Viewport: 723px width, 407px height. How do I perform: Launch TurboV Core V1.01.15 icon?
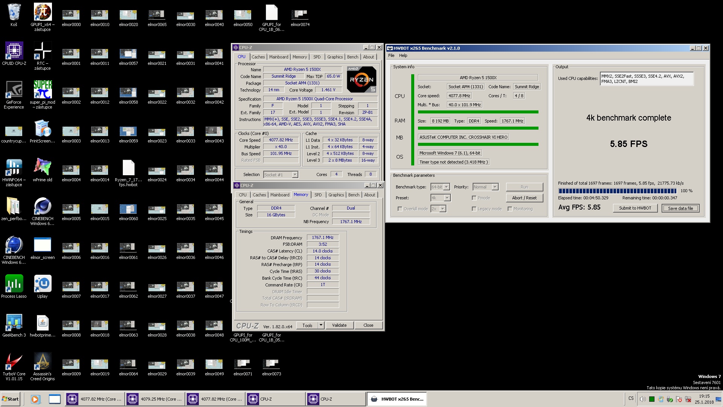[14, 366]
